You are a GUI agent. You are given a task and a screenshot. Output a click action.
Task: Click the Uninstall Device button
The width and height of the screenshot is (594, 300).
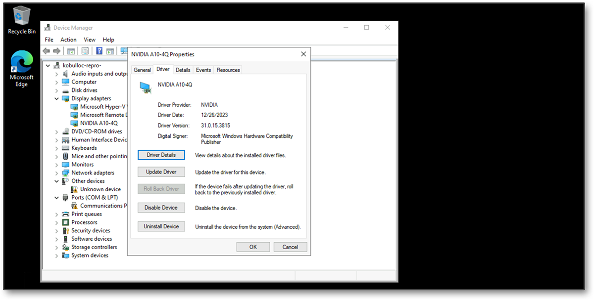[x=161, y=226]
